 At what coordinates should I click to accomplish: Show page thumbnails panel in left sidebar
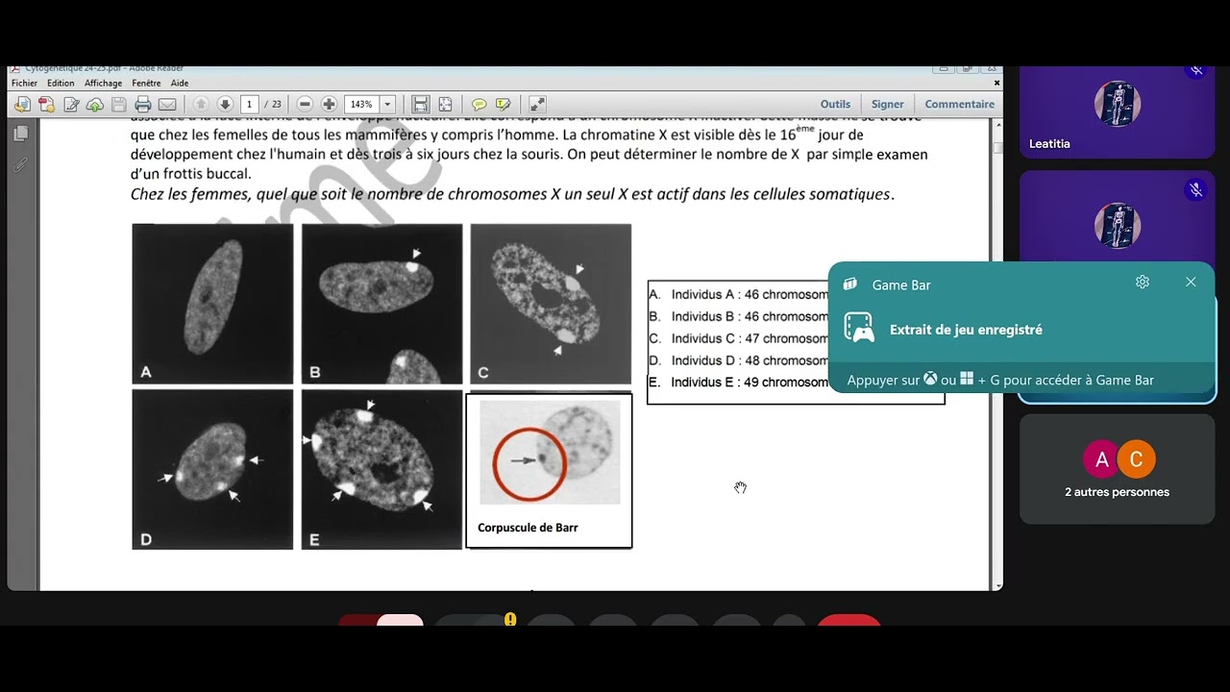coord(20,134)
